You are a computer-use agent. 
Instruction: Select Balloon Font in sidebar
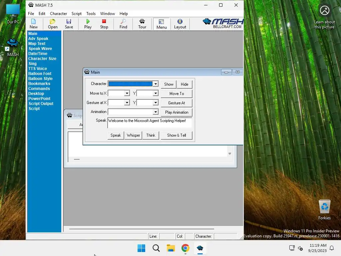coord(40,74)
